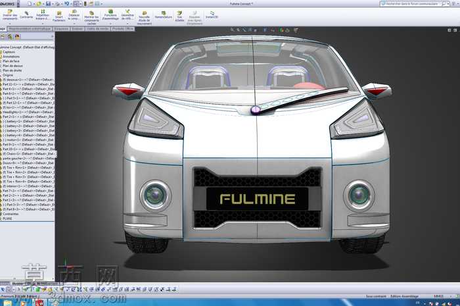
Task: Click the FULMINE badge on the car model
Action: coord(258,199)
